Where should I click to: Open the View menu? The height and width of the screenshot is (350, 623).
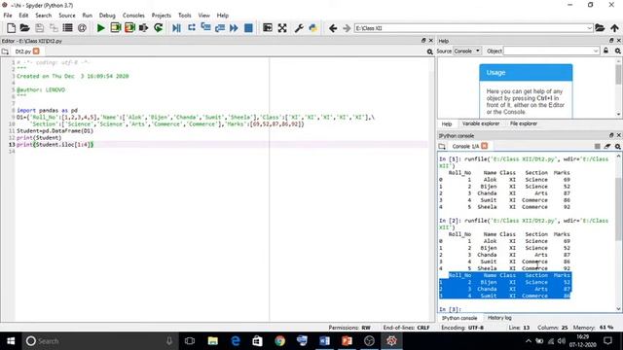pyautogui.click(x=203, y=16)
